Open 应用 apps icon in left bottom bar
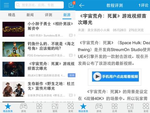Screen dimensions: 150x113 39,108
